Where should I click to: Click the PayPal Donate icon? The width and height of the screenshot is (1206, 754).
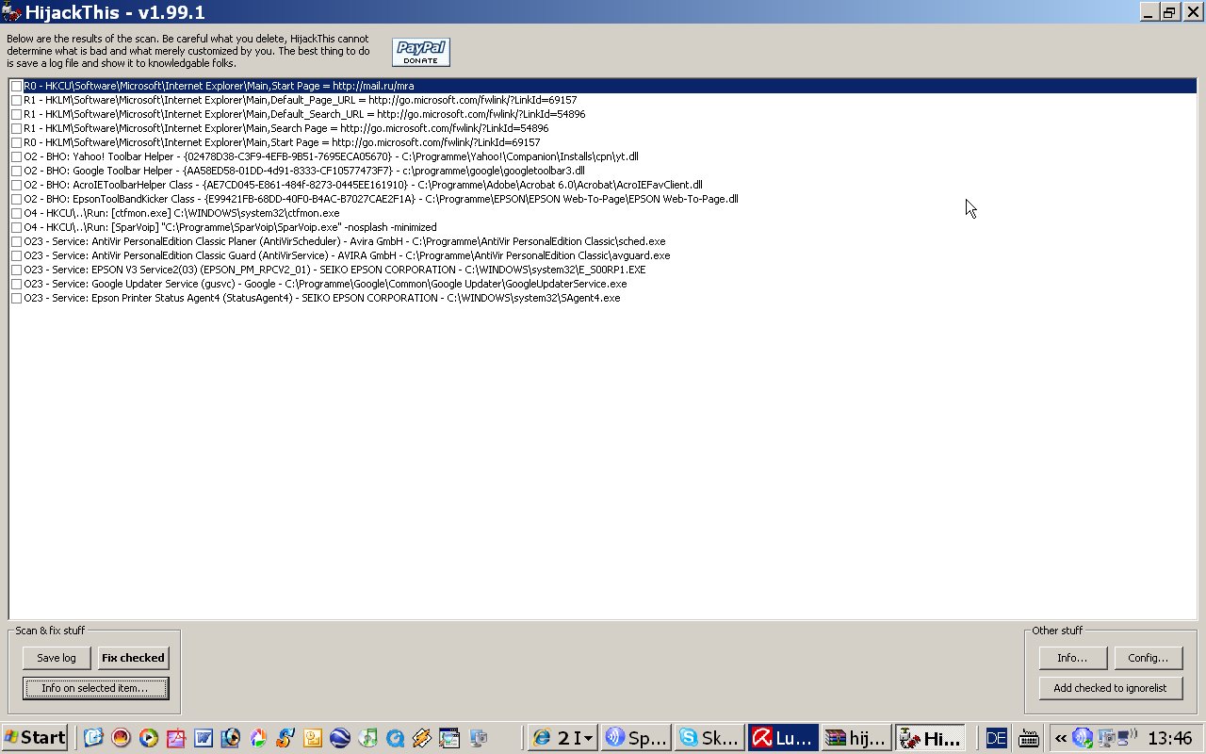click(x=421, y=52)
